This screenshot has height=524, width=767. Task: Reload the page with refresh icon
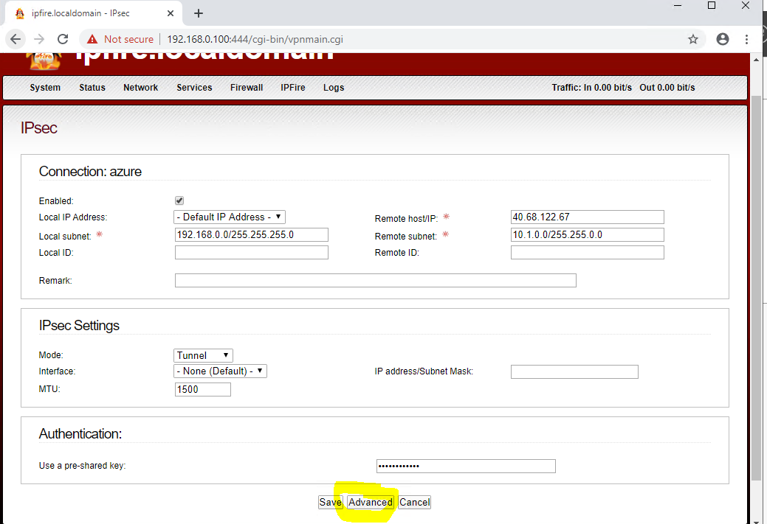tap(63, 39)
